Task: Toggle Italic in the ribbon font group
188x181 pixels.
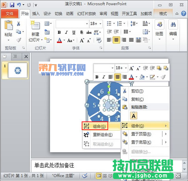Action: pos(66,32)
